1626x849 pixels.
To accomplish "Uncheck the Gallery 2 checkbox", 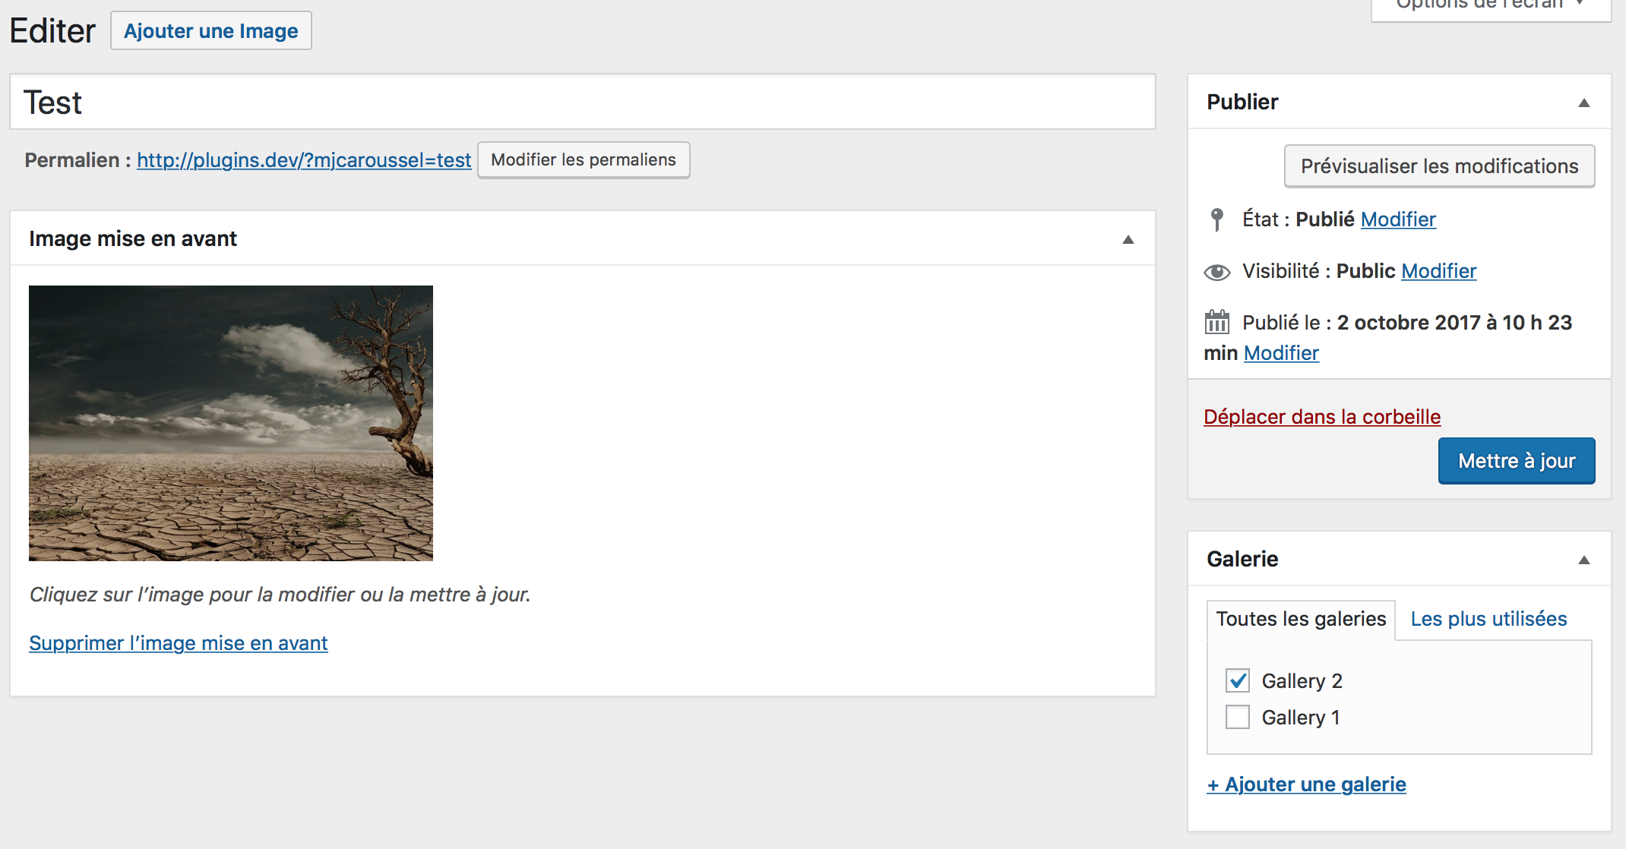I will [1238, 680].
